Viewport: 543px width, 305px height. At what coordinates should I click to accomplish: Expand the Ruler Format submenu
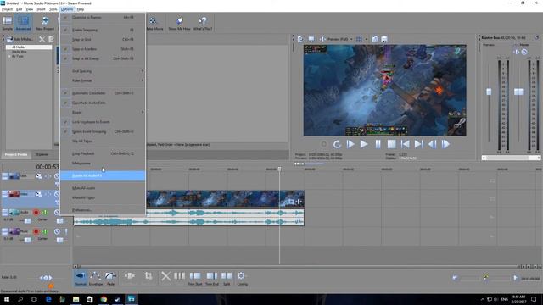(x=103, y=80)
